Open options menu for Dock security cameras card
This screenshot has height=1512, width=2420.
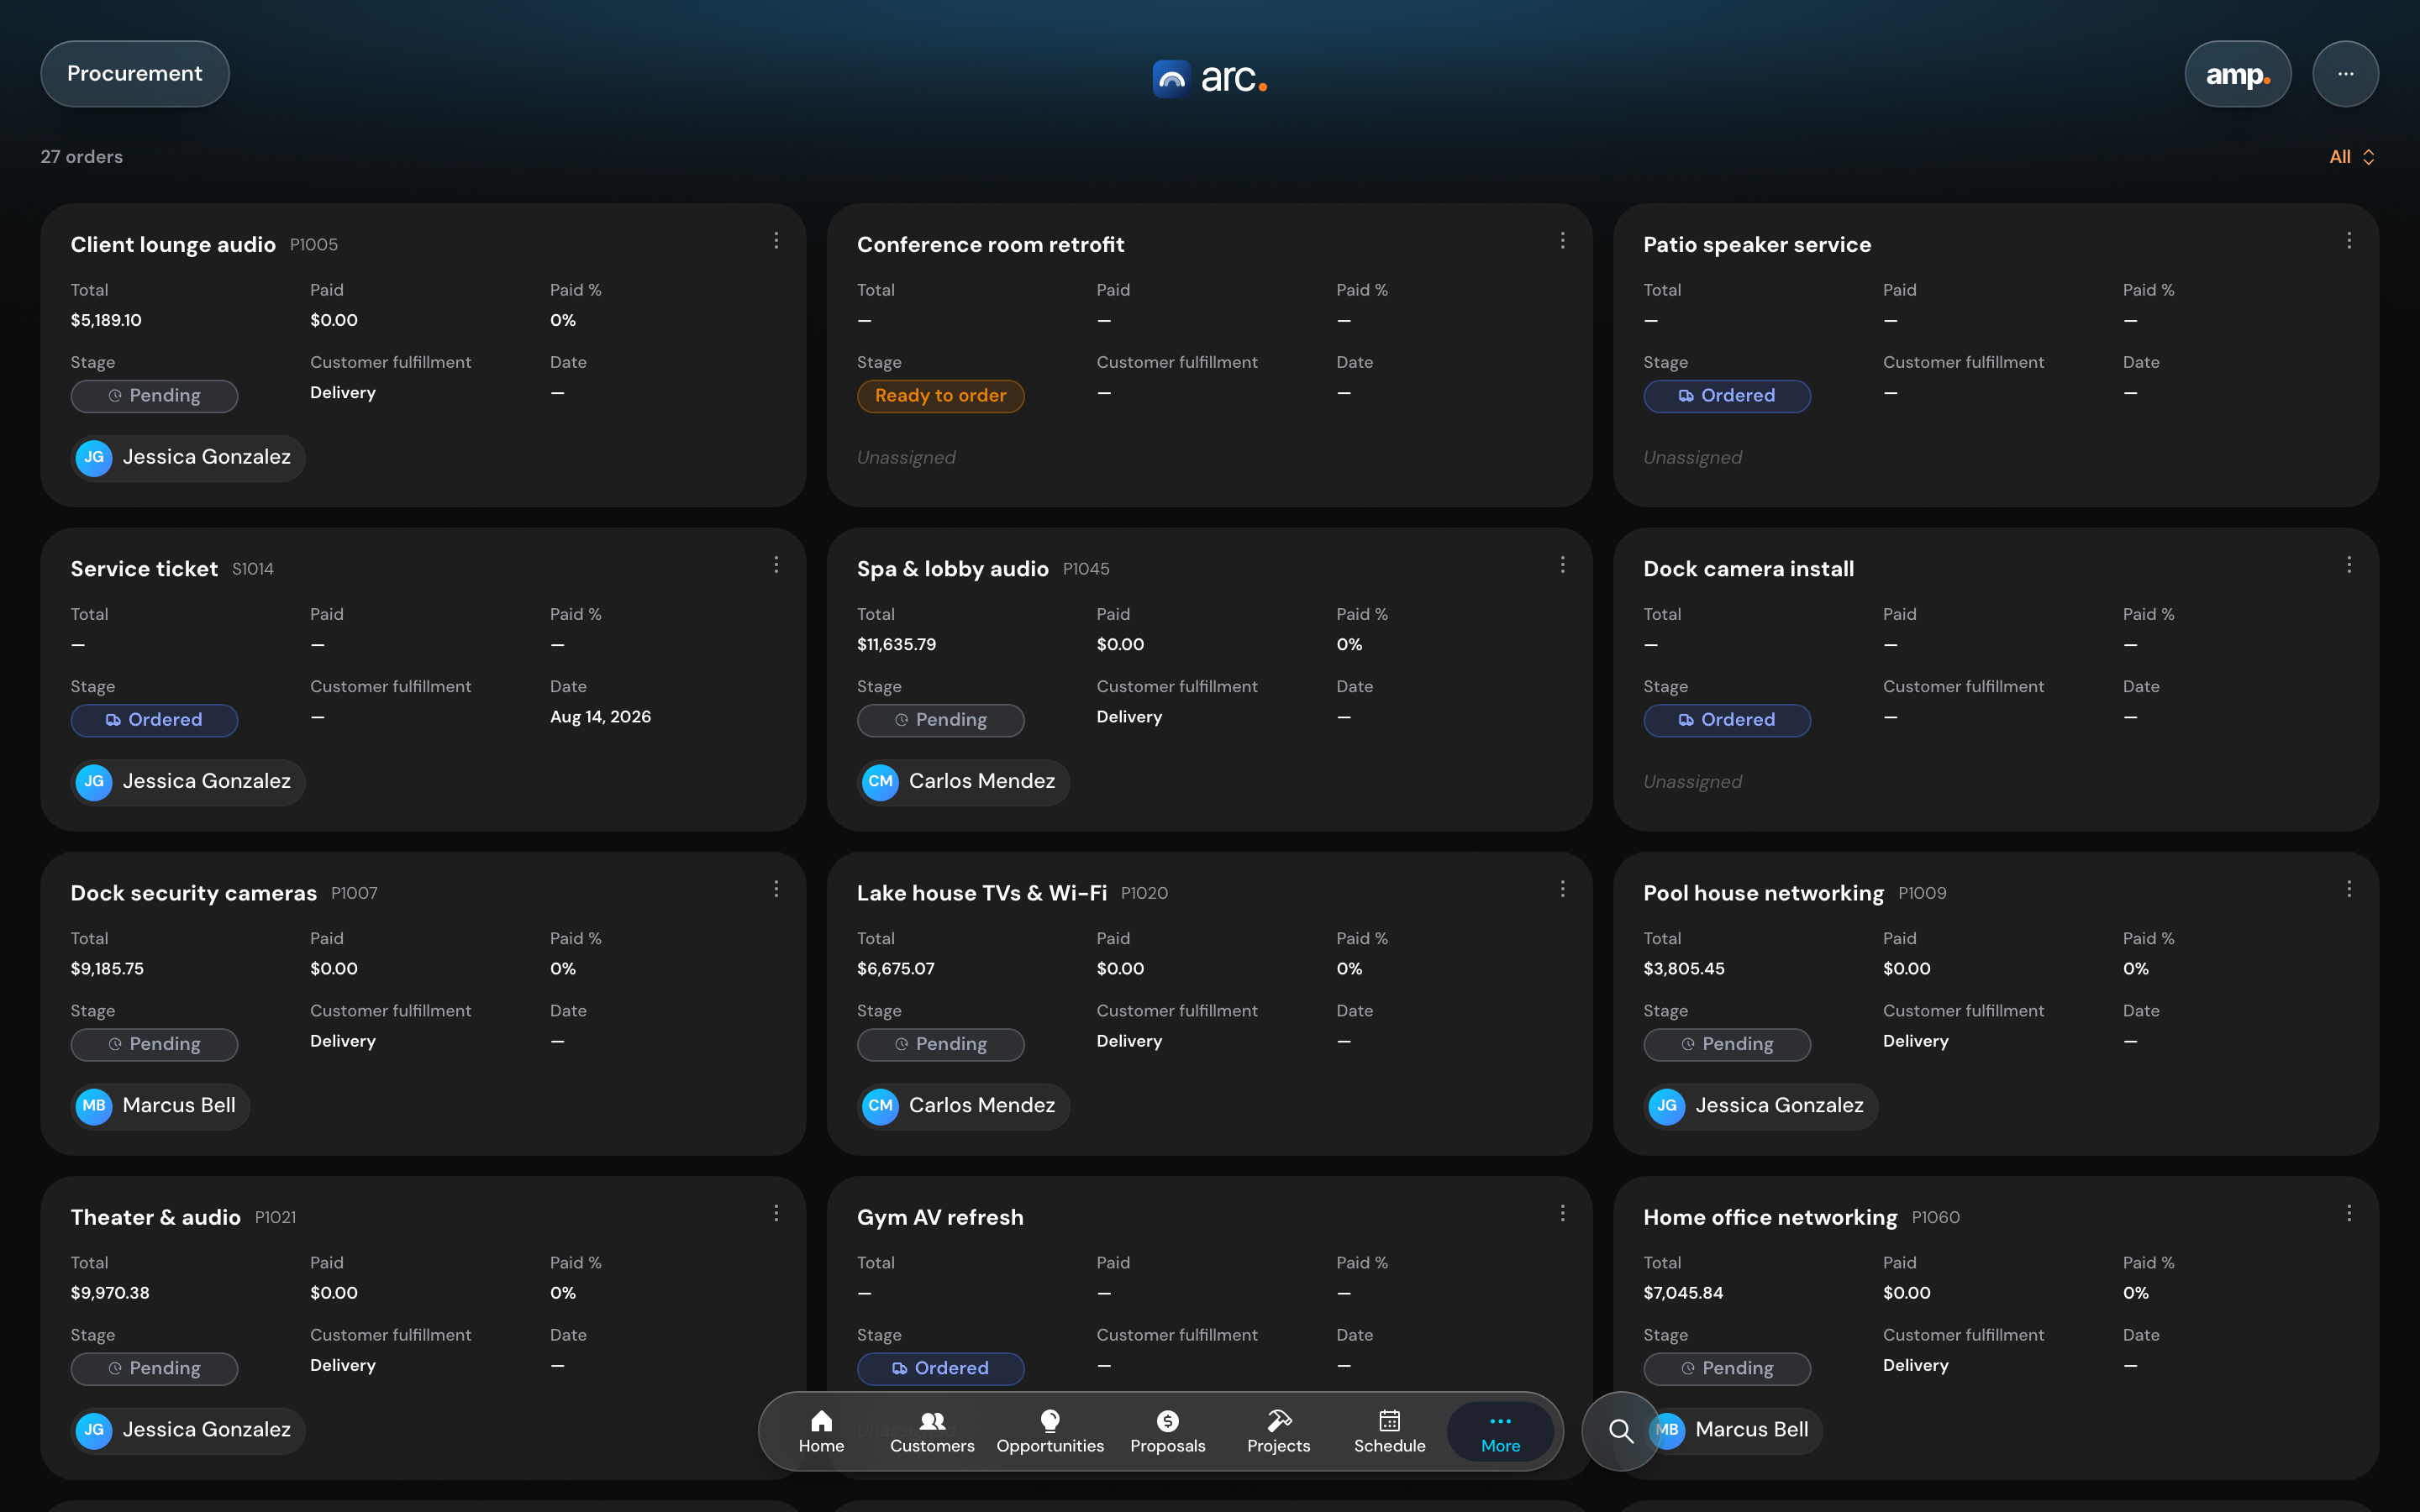[x=776, y=889]
